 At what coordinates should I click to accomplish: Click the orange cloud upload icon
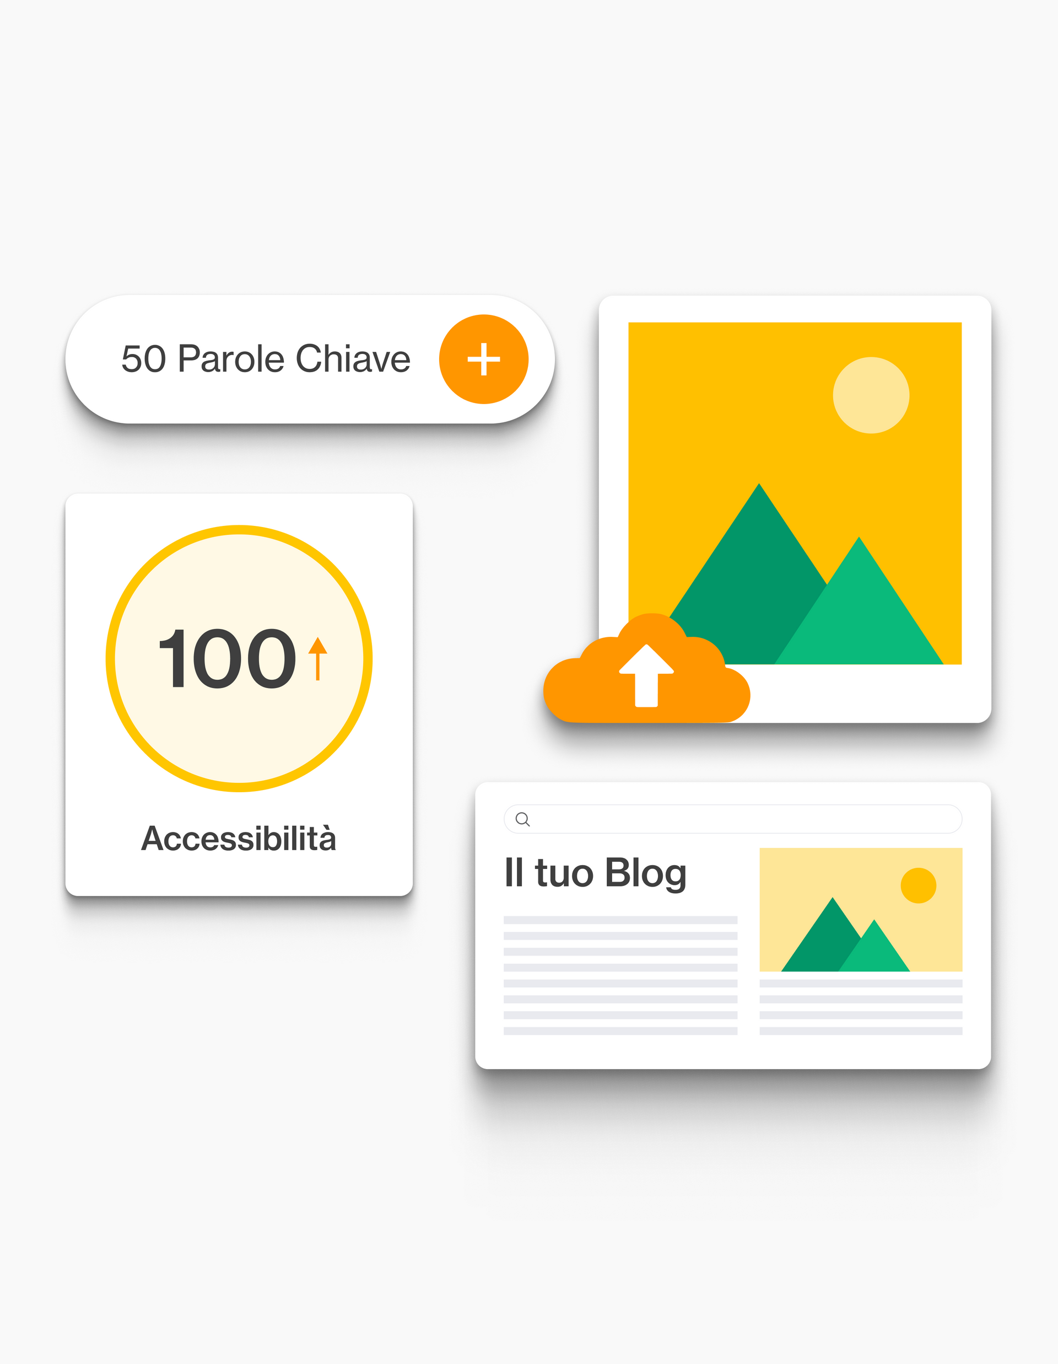tap(647, 668)
